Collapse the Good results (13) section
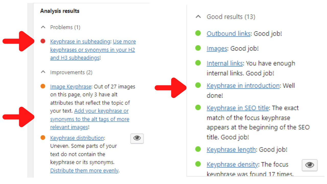Screen dimensions: 327x184 pyautogui.click(x=198, y=17)
